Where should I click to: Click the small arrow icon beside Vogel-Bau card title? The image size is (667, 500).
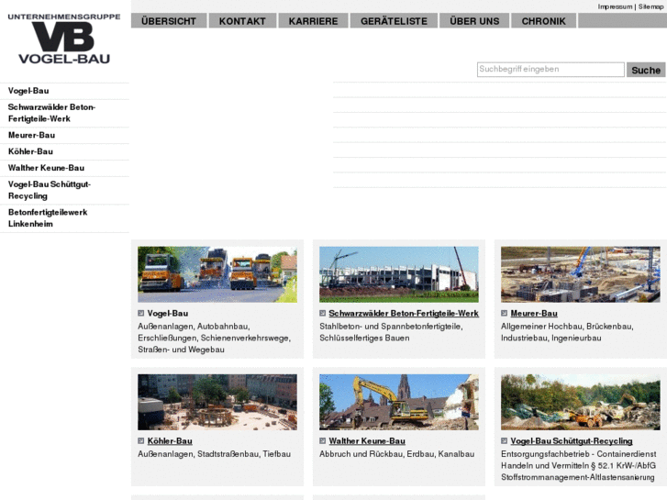click(140, 313)
